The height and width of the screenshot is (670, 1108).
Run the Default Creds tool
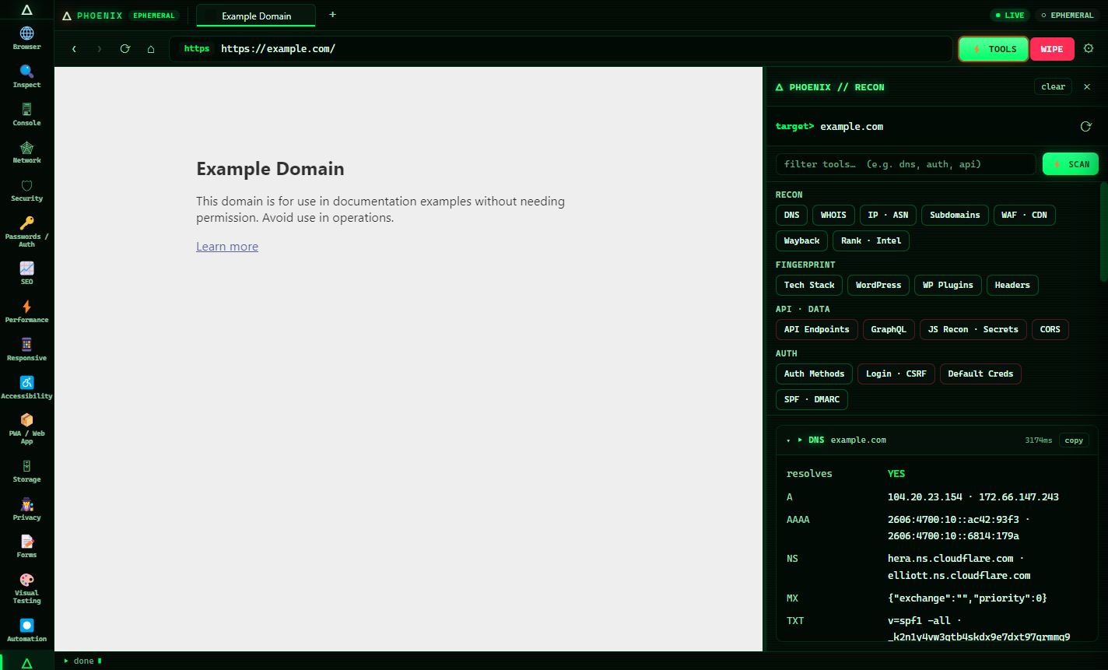980,374
